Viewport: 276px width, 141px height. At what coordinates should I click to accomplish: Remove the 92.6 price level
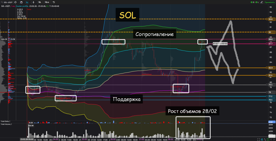coord(267,19)
